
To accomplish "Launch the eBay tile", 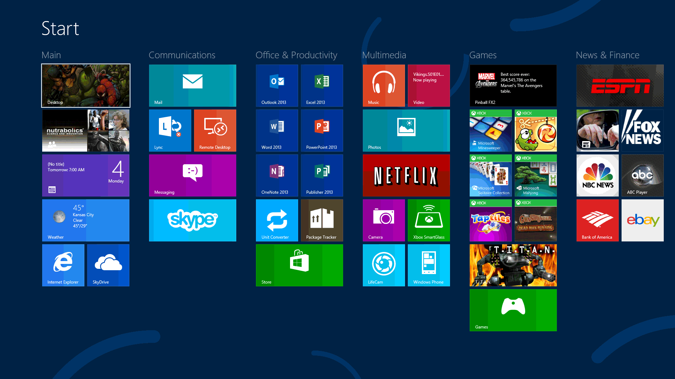I will tap(642, 220).
